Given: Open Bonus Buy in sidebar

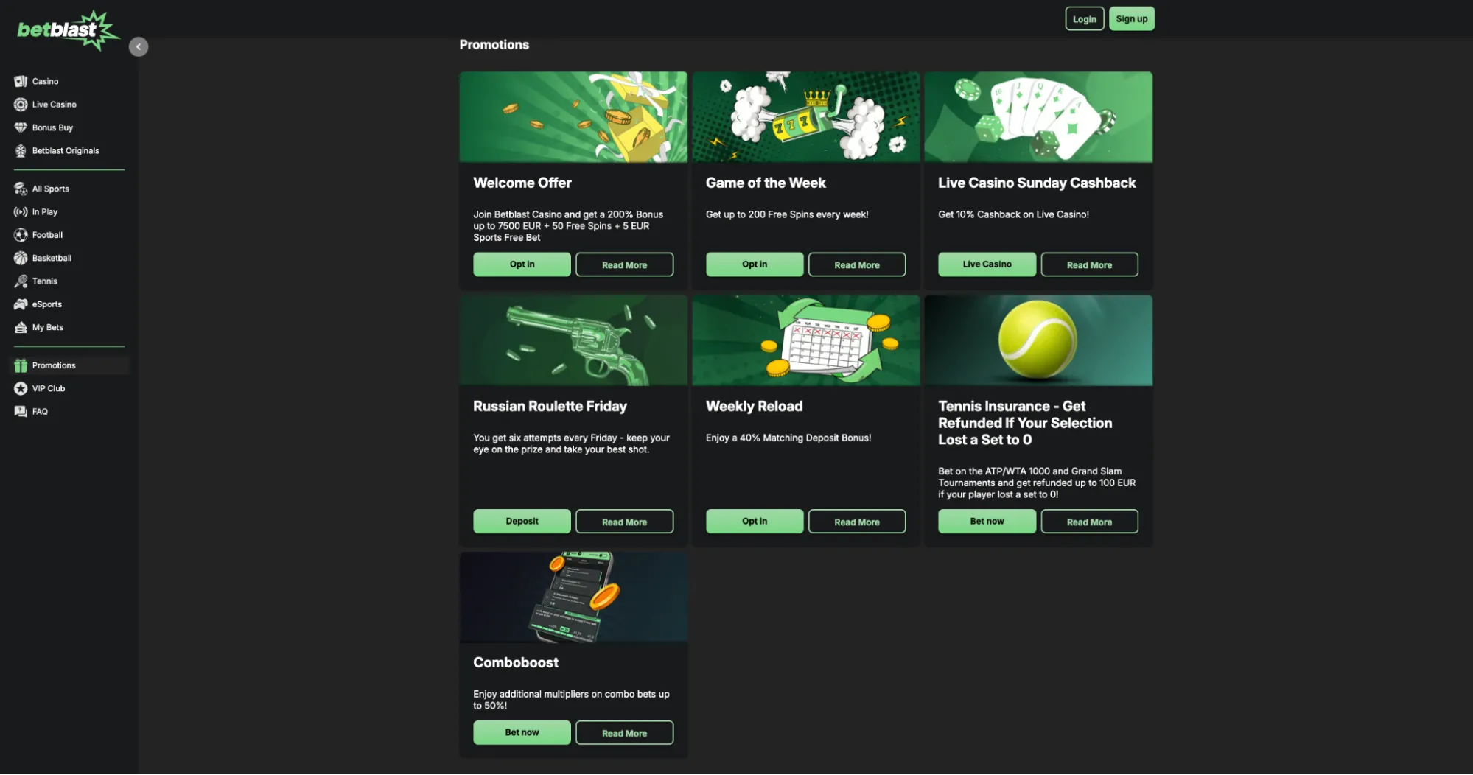Looking at the screenshot, I should coord(52,127).
